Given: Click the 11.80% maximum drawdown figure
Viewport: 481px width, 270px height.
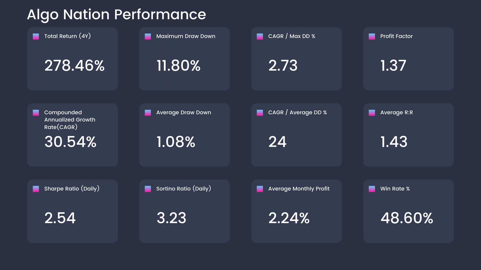Looking at the screenshot, I should click(x=178, y=65).
